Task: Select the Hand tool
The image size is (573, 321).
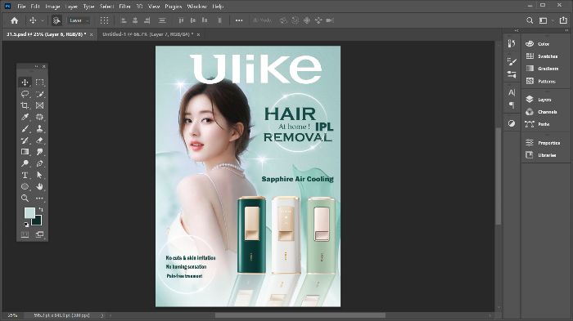Action: [39, 186]
